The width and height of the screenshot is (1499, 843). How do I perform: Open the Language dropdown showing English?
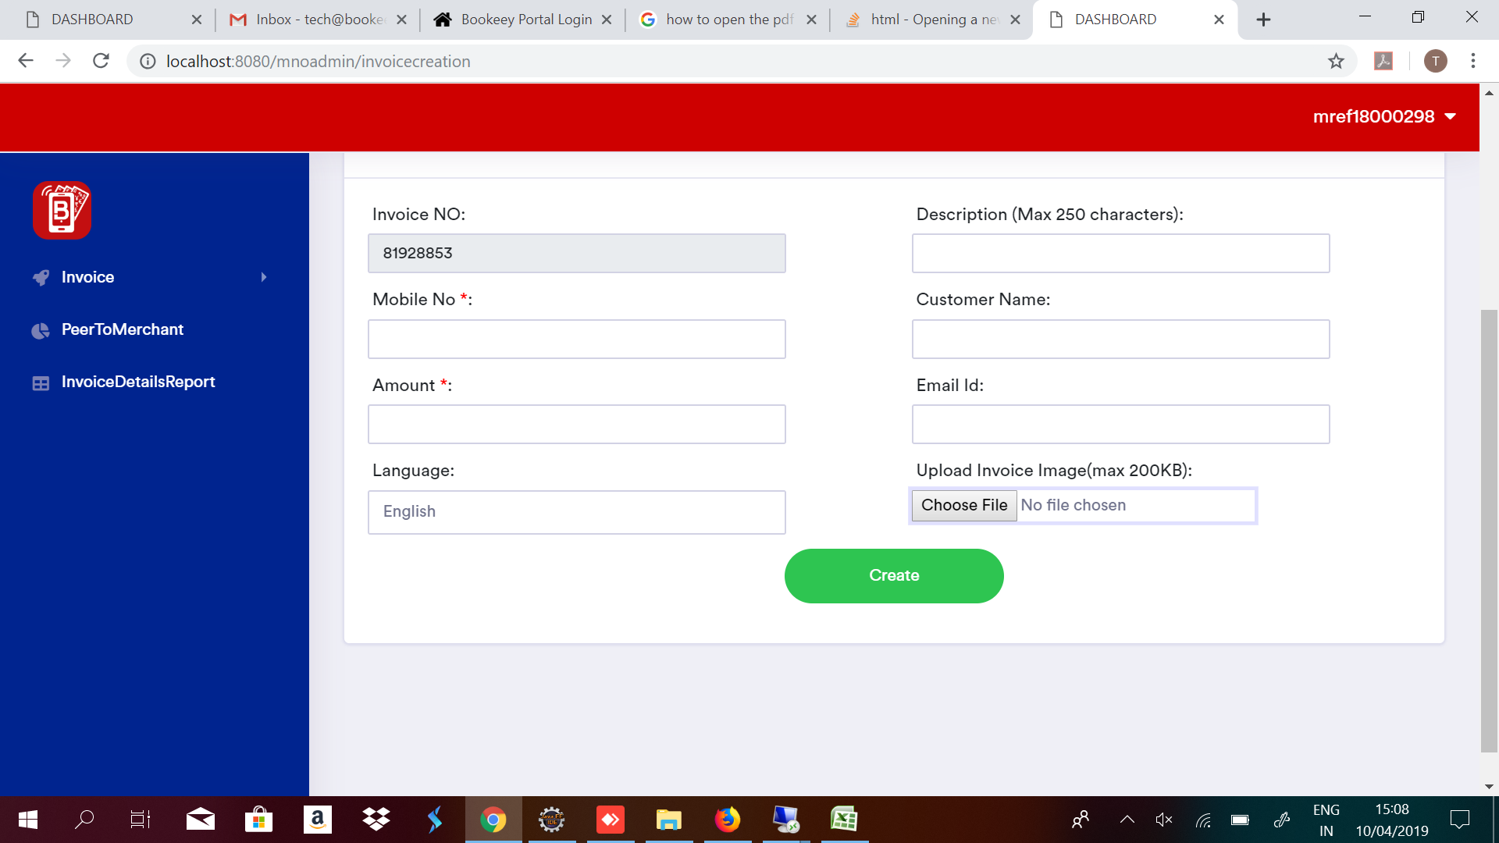click(576, 512)
